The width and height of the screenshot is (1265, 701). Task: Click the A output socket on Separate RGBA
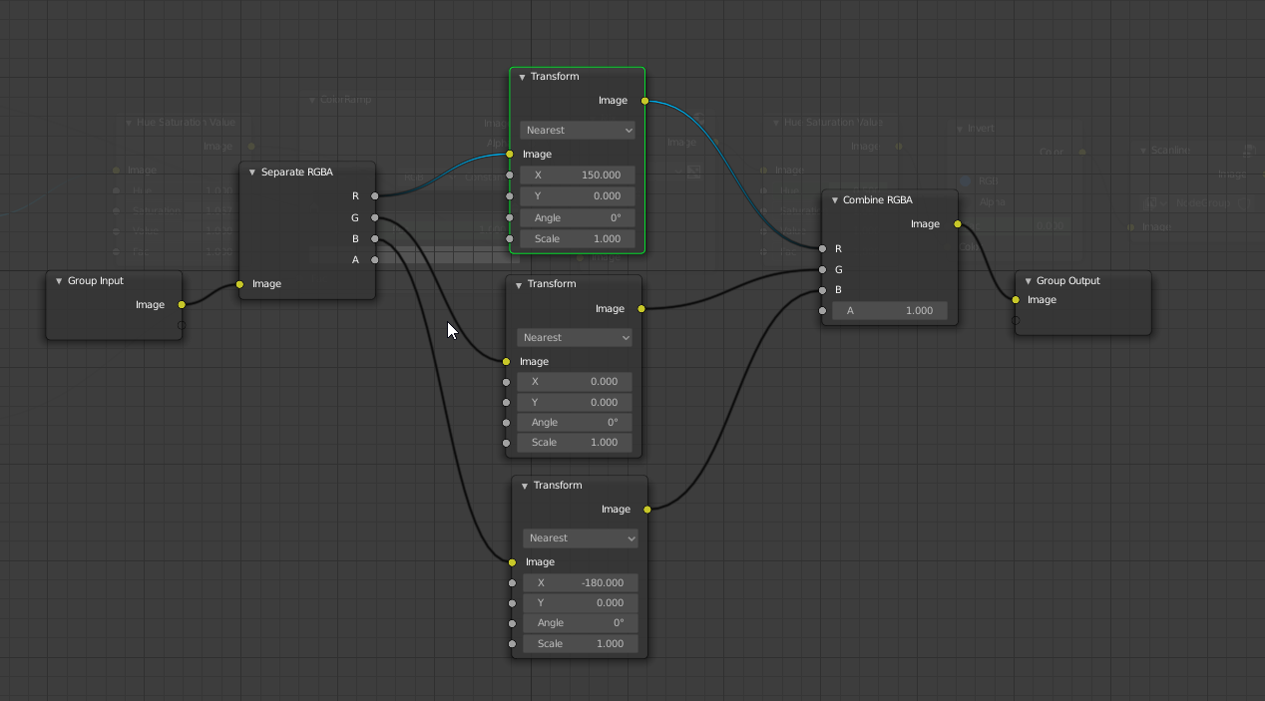pyautogui.click(x=375, y=259)
